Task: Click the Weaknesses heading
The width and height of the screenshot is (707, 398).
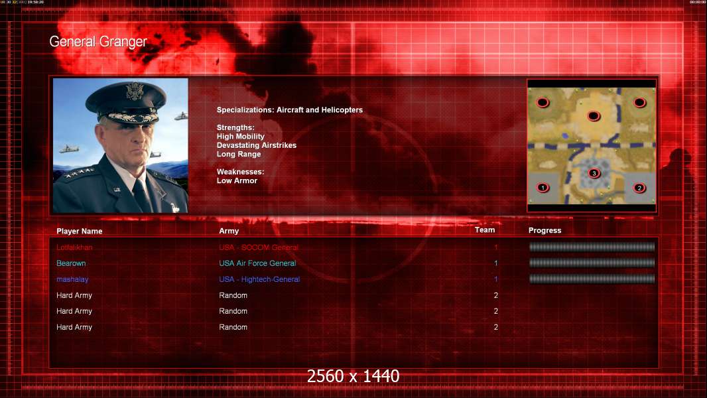Action: (240, 172)
